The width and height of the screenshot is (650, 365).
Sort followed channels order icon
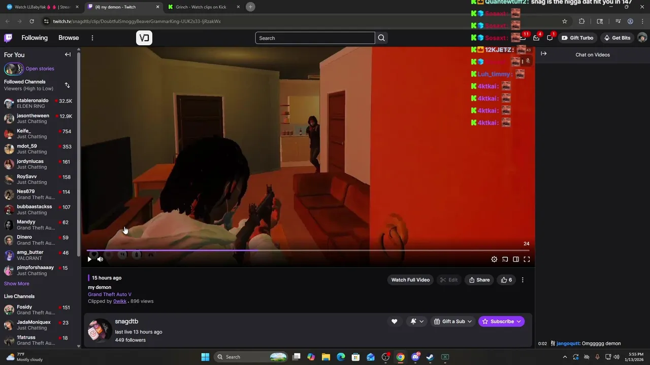[67, 85]
